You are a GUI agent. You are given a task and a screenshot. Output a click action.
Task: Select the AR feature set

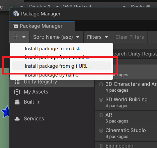(126, 118)
